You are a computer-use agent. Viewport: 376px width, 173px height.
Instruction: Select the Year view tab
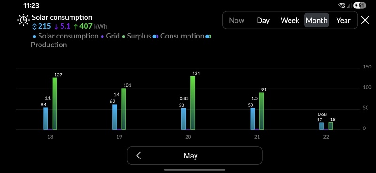coord(343,20)
